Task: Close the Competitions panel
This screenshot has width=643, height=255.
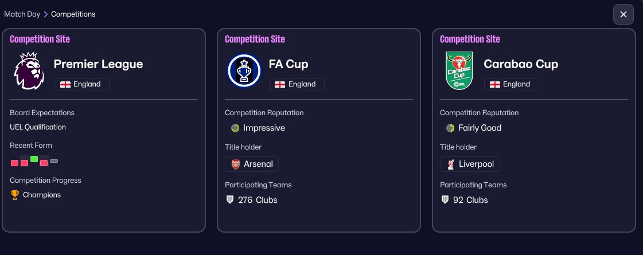Action: [623, 14]
